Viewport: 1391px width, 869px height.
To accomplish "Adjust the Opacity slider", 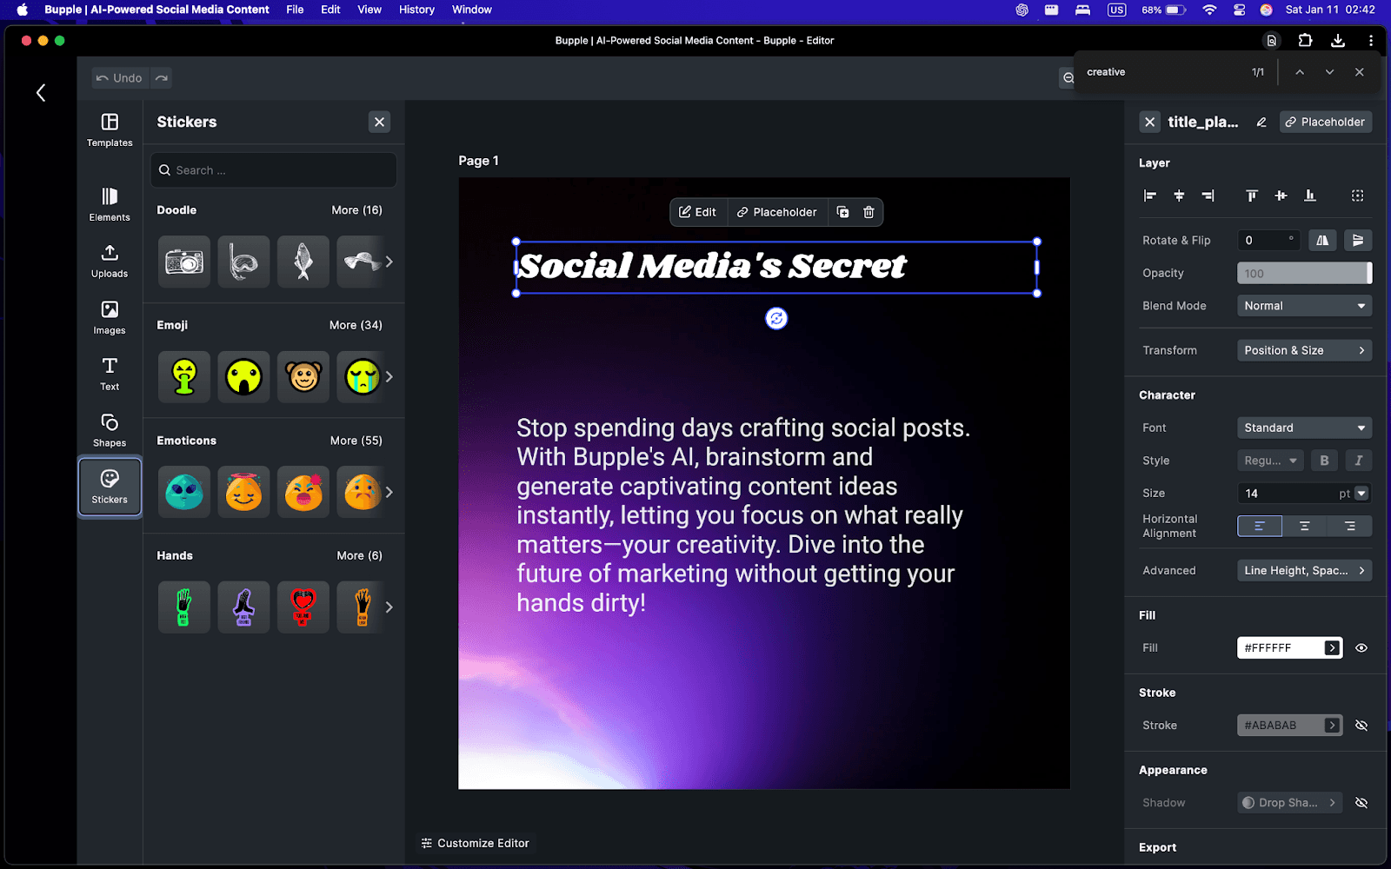I will (1305, 273).
